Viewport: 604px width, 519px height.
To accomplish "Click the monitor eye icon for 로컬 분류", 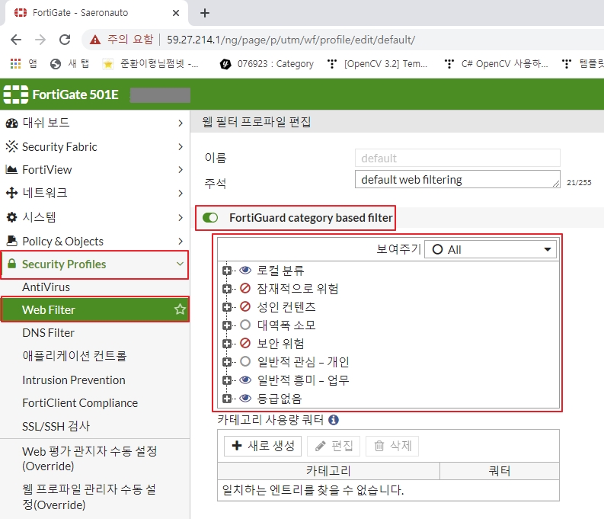I will pos(245,270).
